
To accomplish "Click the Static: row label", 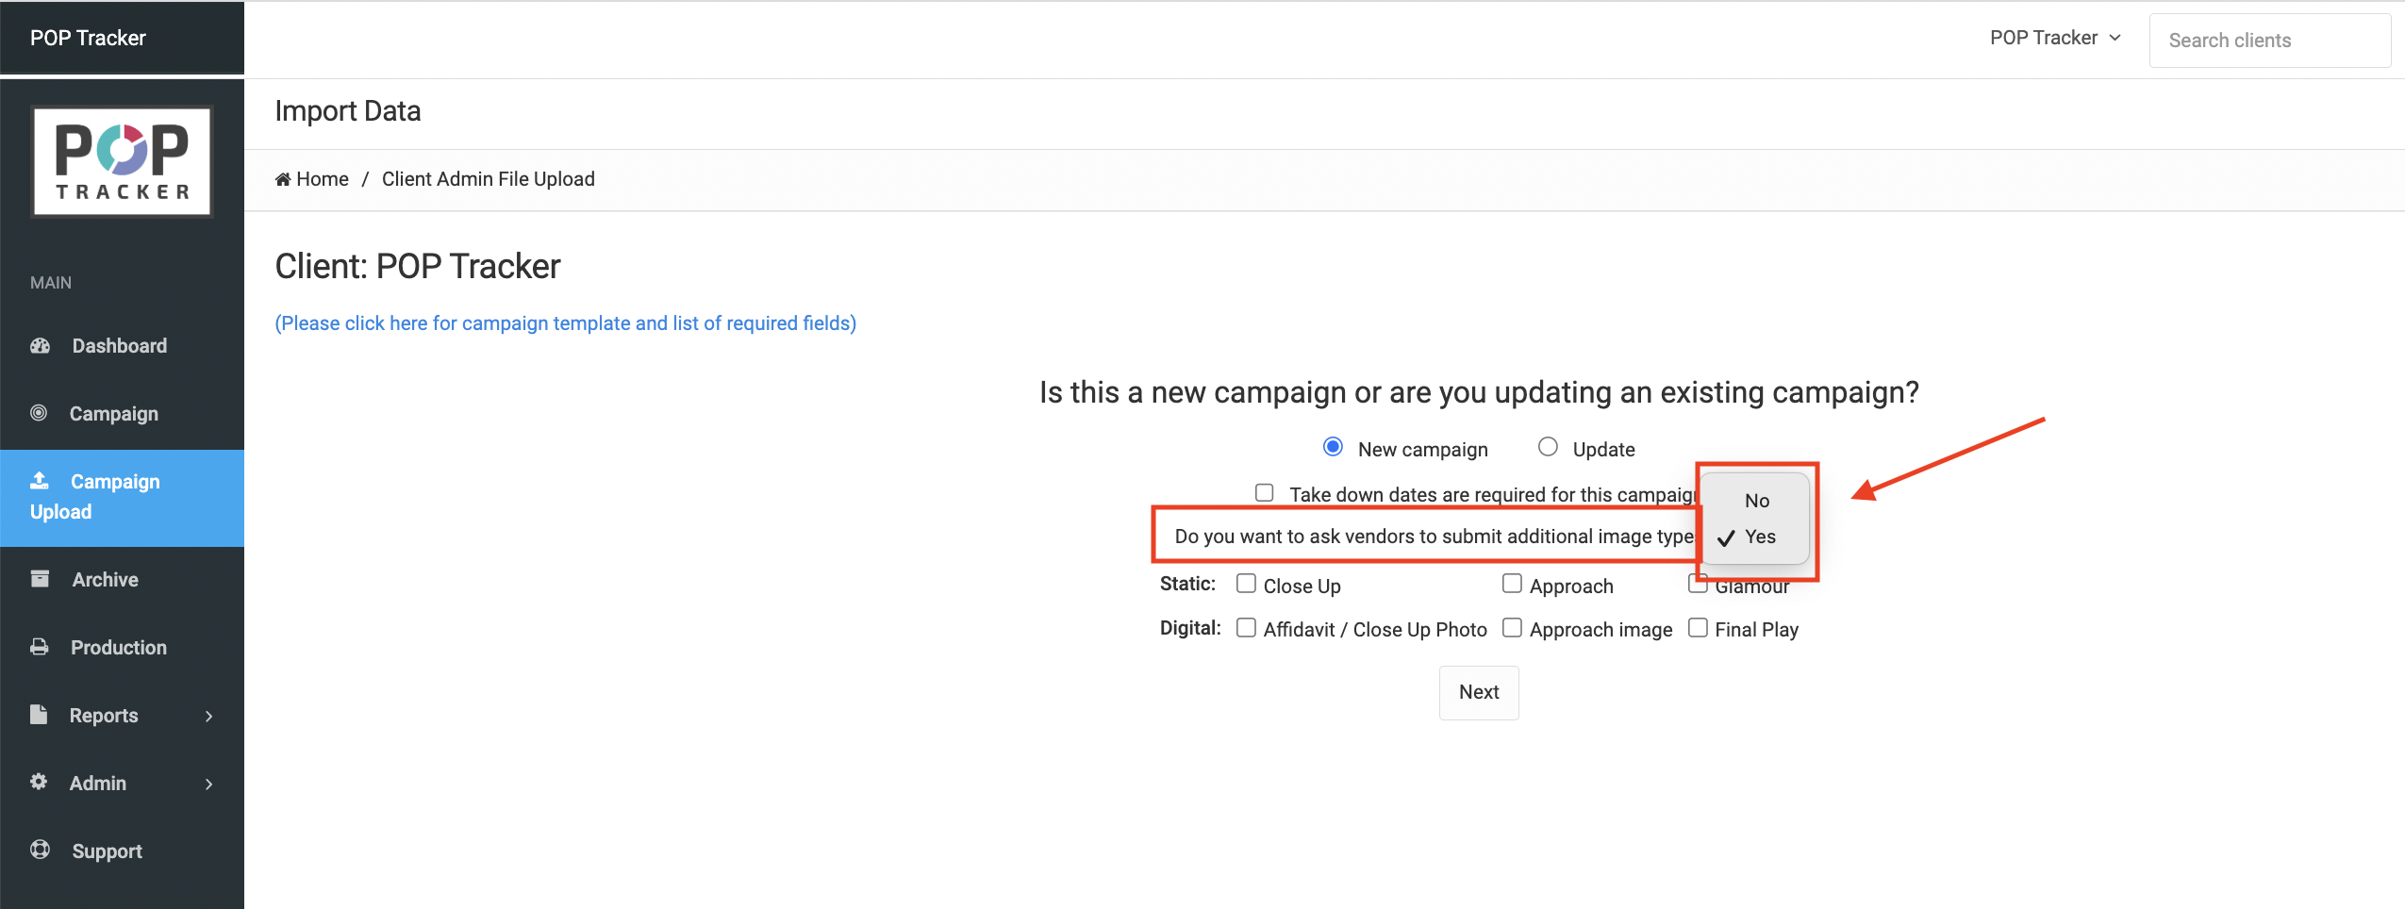I will (1188, 584).
